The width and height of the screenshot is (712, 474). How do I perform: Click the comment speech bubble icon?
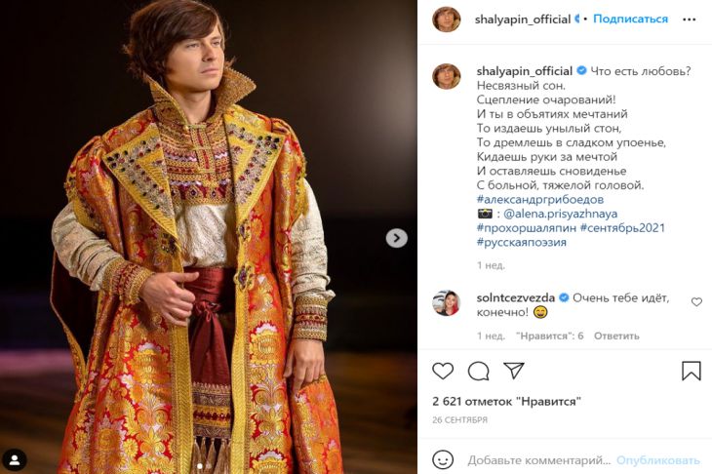click(478, 371)
